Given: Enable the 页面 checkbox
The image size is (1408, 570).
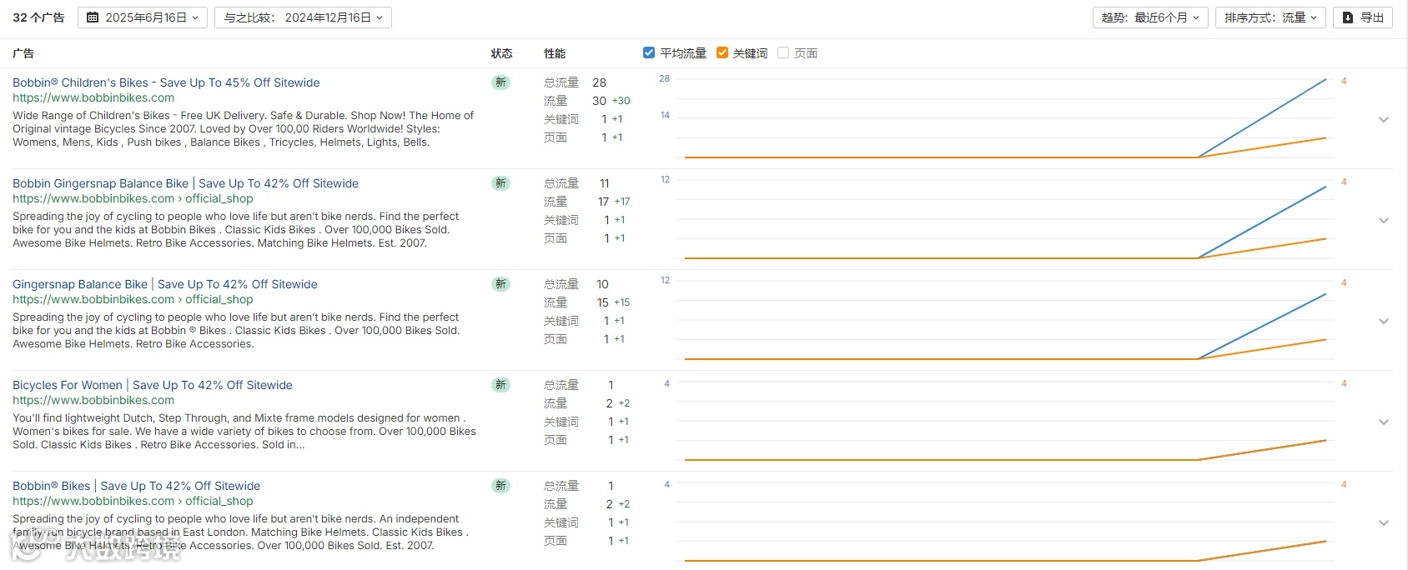Looking at the screenshot, I should point(783,52).
